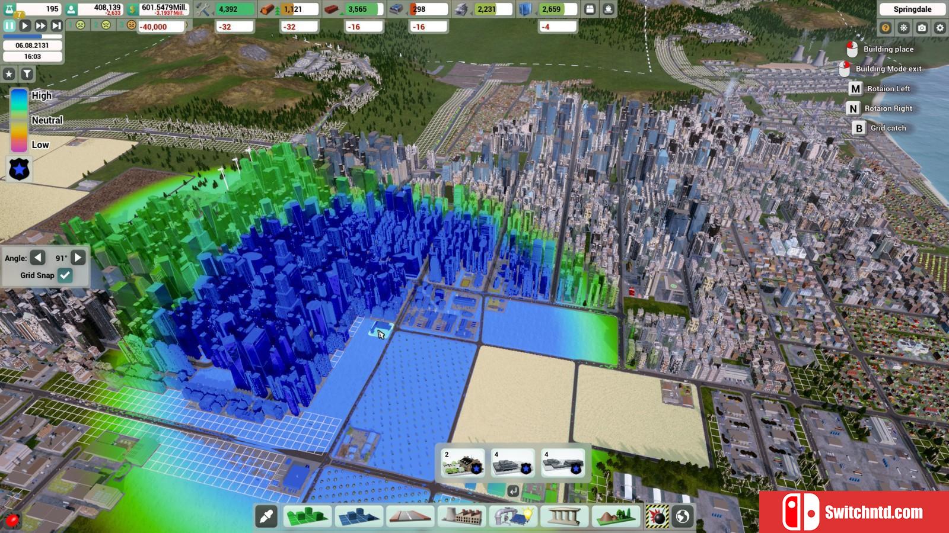This screenshot has height=533, width=949.
Task: Open the roads building menu
Action: point(410,516)
